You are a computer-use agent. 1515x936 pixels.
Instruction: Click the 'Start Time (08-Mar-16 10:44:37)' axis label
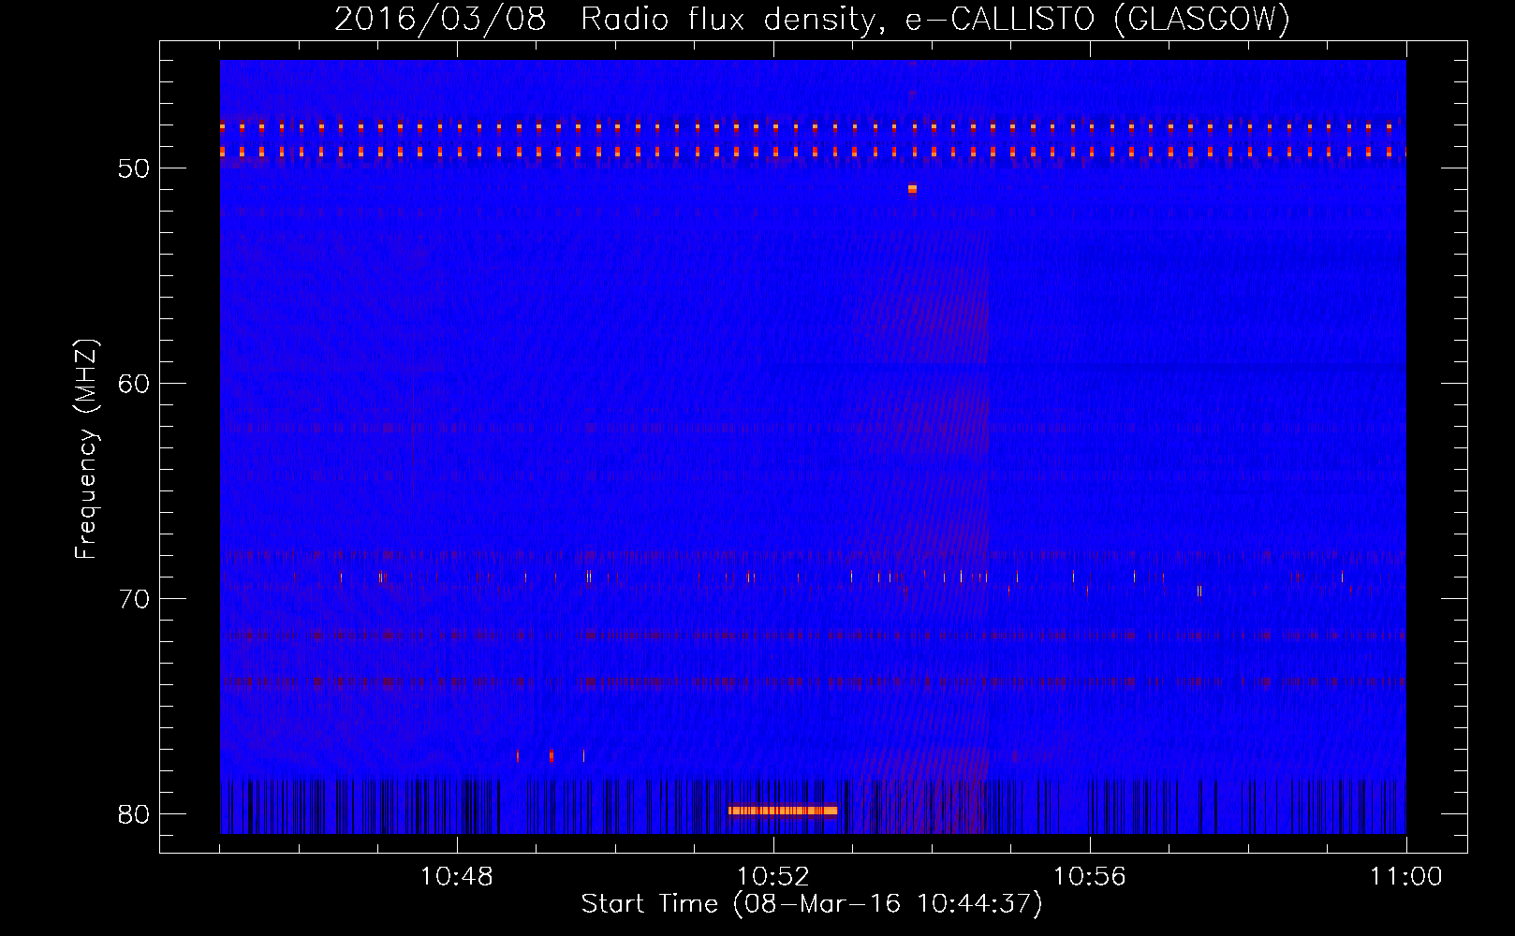click(x=812, y=904)
